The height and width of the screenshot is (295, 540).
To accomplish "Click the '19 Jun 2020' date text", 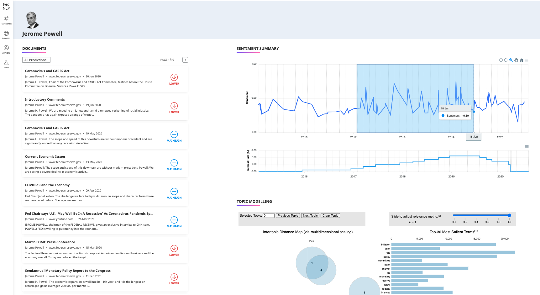I will tap(93, 105).
